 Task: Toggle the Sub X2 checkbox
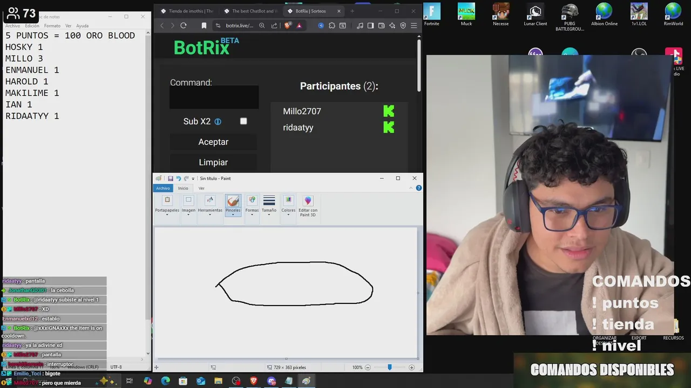click(243, 121)
